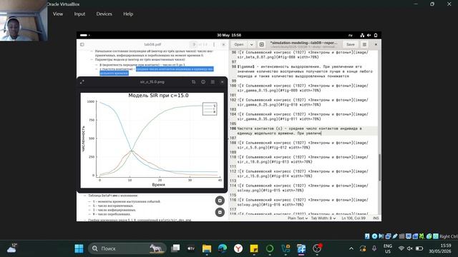Click VirtualBox display status icon

(409, 236)
